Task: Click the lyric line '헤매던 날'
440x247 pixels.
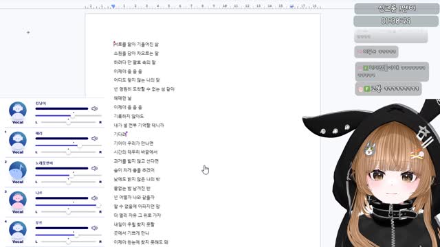Action: tap(122, 98)
